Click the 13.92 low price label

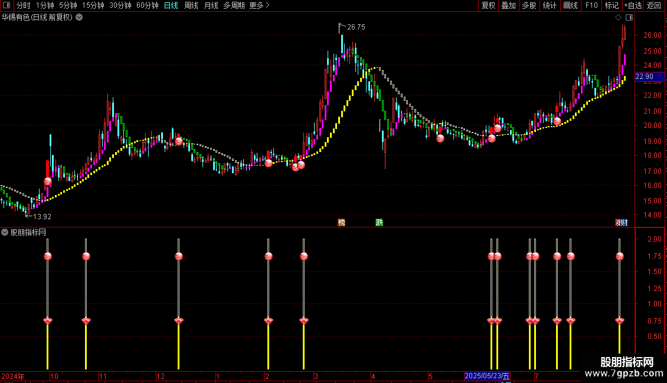click(x=42, y=217)
